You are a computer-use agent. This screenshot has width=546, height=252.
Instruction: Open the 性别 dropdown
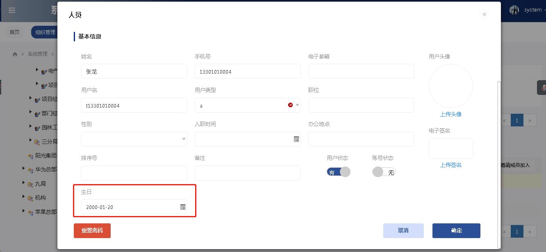134,139
